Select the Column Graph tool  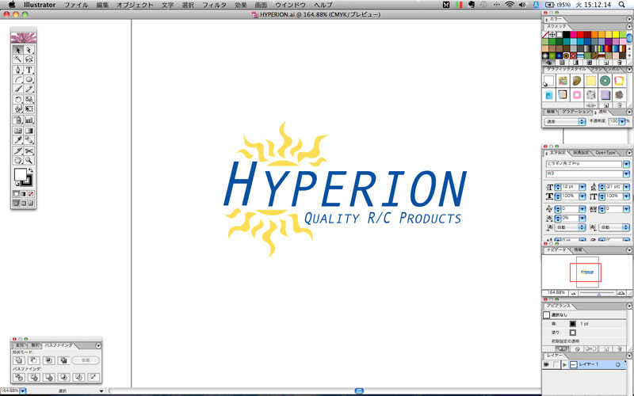[x=29, y=120]
